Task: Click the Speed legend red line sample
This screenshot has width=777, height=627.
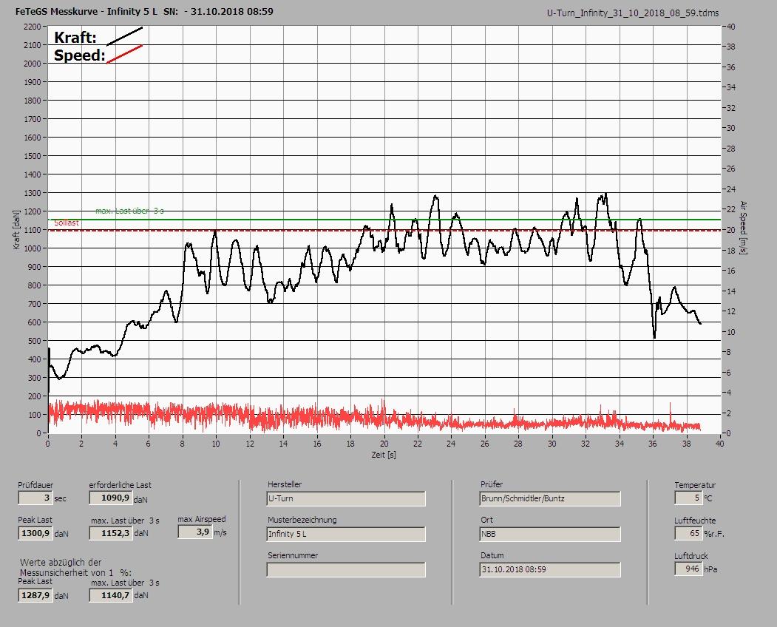Action: tap(125, 54)
